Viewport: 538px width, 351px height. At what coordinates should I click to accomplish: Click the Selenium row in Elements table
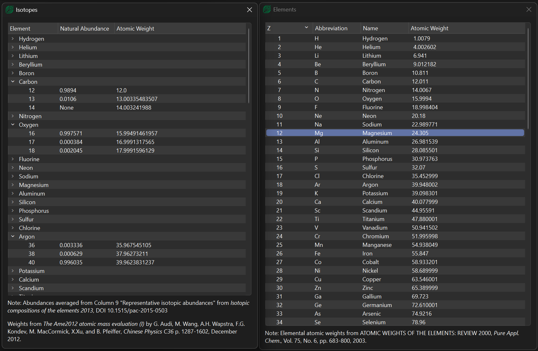(395, 322)
